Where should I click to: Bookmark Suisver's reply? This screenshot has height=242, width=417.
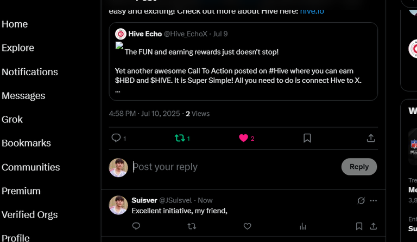359,226
